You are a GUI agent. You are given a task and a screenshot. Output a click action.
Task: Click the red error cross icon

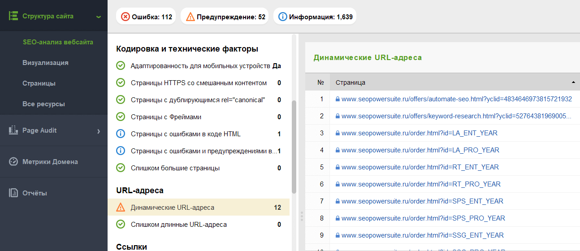(126, 17)
